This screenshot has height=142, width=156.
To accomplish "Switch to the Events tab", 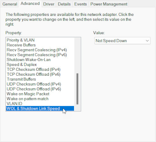I will 80,4.
